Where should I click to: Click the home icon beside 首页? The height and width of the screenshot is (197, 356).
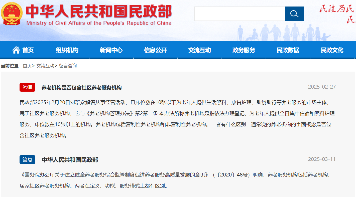click(x=16, y=50)
